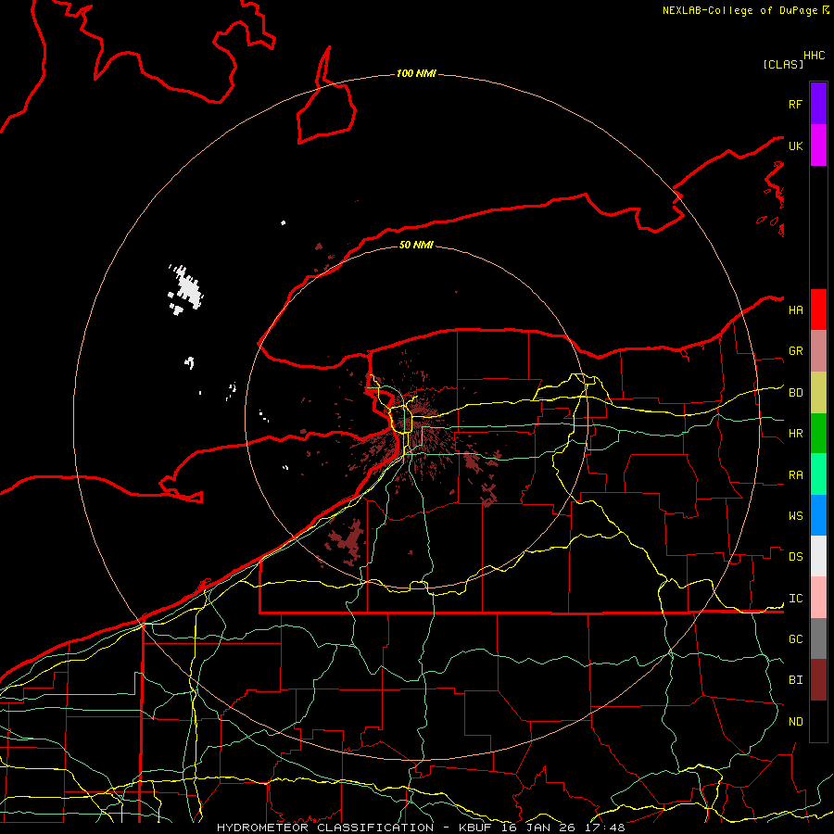Image resolution: width=834 pixels, height=834 pixels.
Task: Click the IC legend label
Action: pos(795,599)
